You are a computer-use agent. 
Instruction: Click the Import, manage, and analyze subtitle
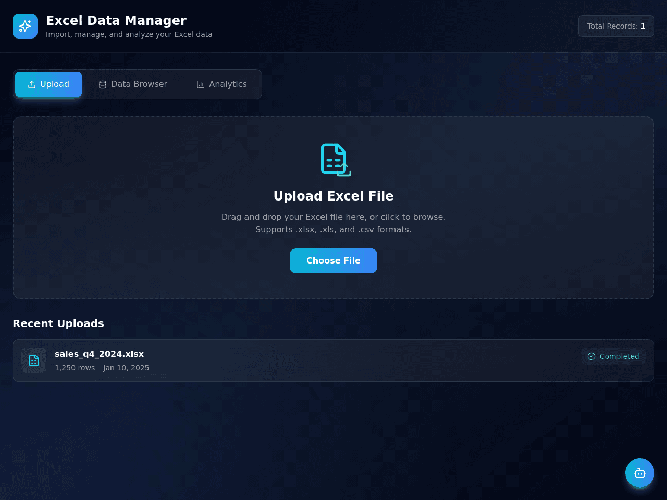[x=129, y=34]
